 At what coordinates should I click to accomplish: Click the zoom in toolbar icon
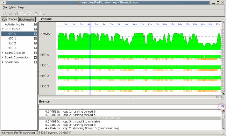tap(24, 13)
